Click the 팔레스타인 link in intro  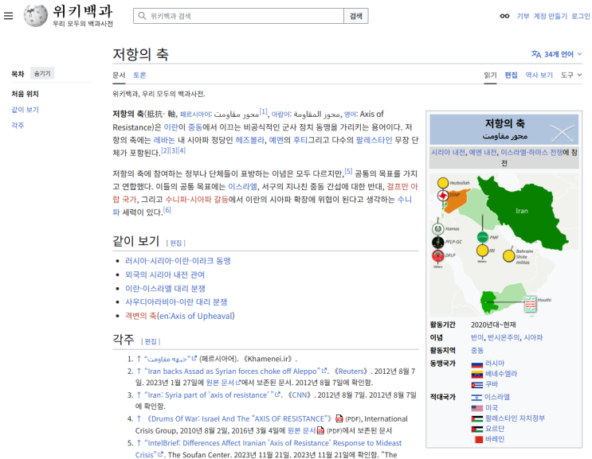tap(374, 140)
